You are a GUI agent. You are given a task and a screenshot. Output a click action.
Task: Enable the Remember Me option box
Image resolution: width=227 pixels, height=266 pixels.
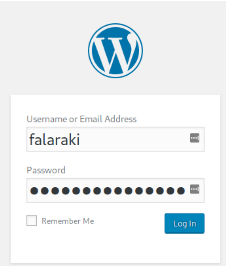tap(32, 220)
